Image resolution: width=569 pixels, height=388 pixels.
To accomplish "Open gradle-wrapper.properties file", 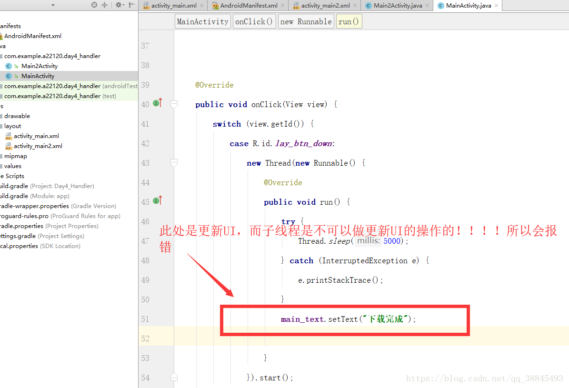I will click(58, 206).
